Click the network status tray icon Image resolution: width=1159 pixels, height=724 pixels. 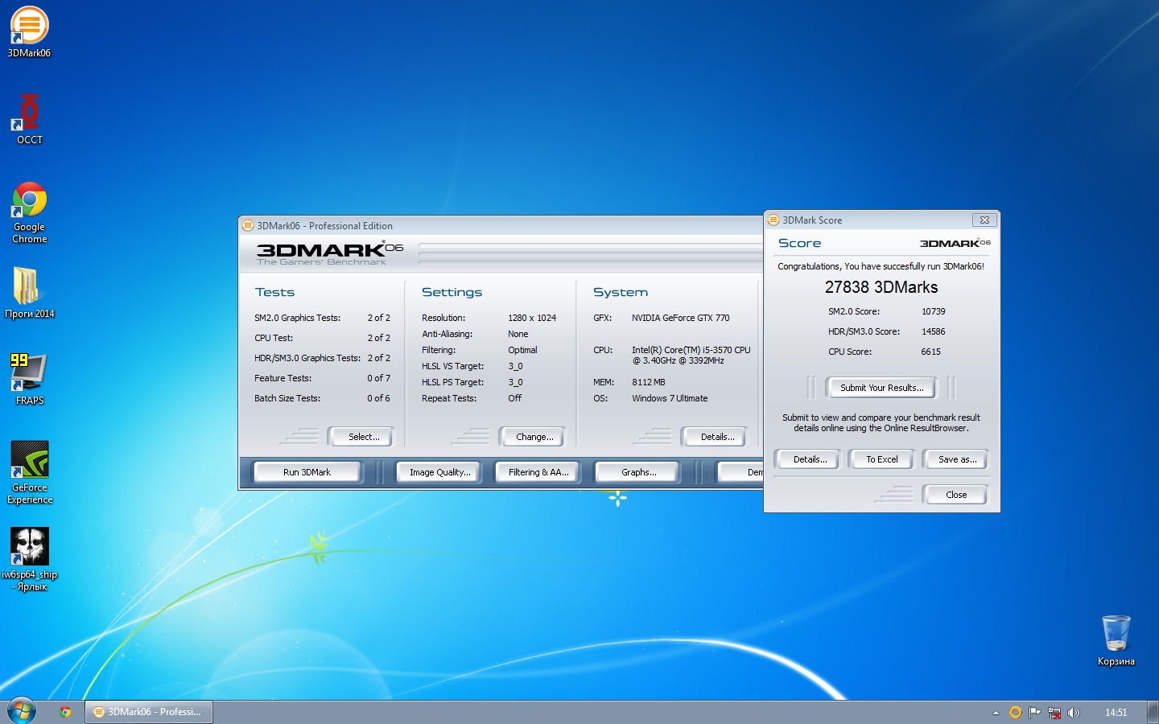[x=1054, y=713]
